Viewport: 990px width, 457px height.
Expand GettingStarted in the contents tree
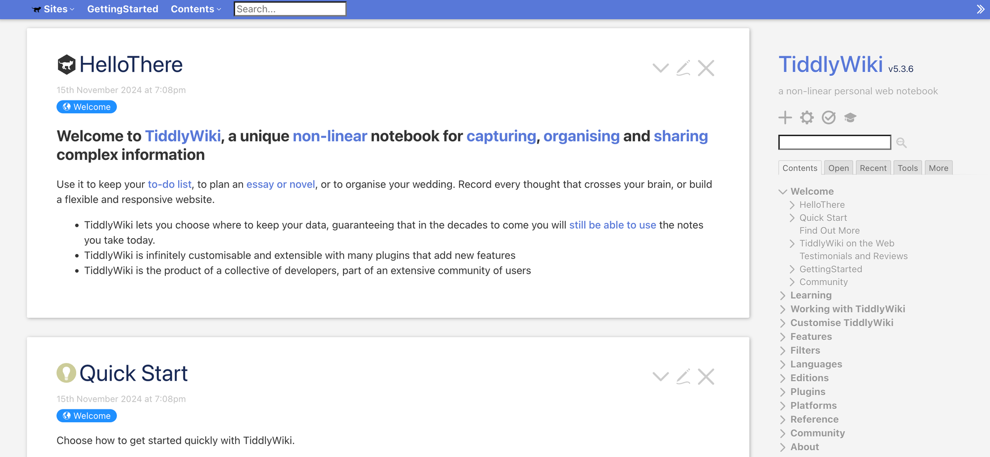pos(792,269)
